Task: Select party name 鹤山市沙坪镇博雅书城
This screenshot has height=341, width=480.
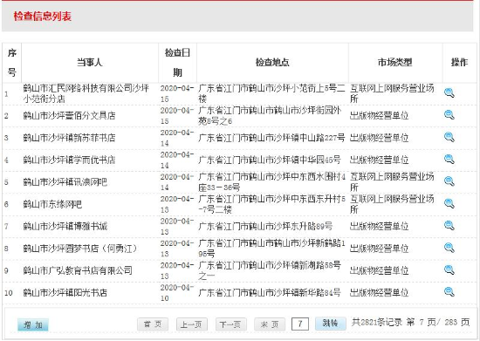Action: [65, 226]
